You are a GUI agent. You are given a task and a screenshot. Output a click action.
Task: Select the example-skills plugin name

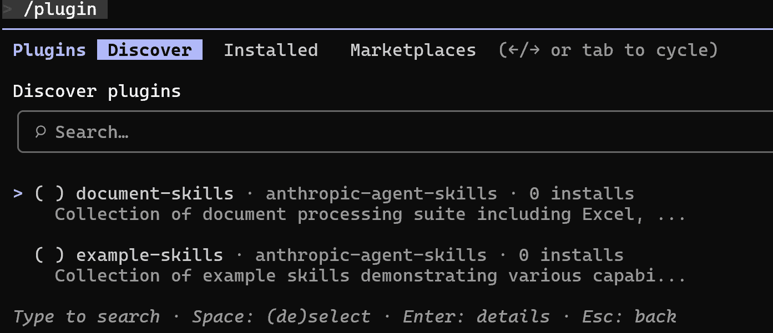(x=149, y=255)
